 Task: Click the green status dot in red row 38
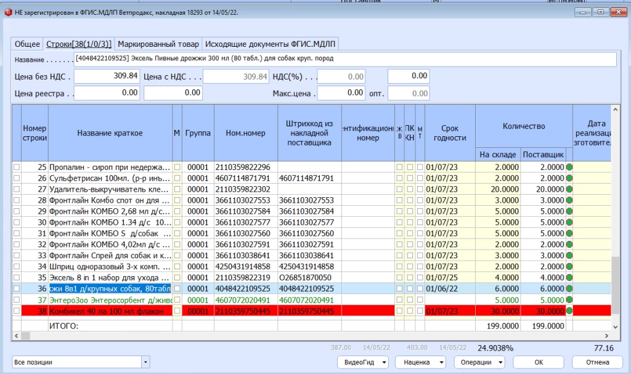569,311
